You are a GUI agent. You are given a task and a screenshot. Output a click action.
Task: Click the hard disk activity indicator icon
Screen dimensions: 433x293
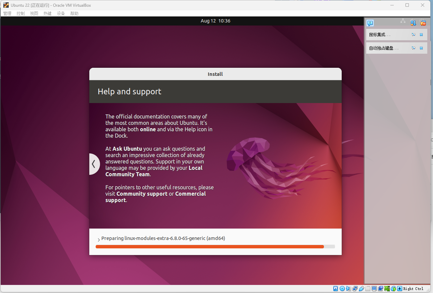pyautogui.click(x=335, y=289)
